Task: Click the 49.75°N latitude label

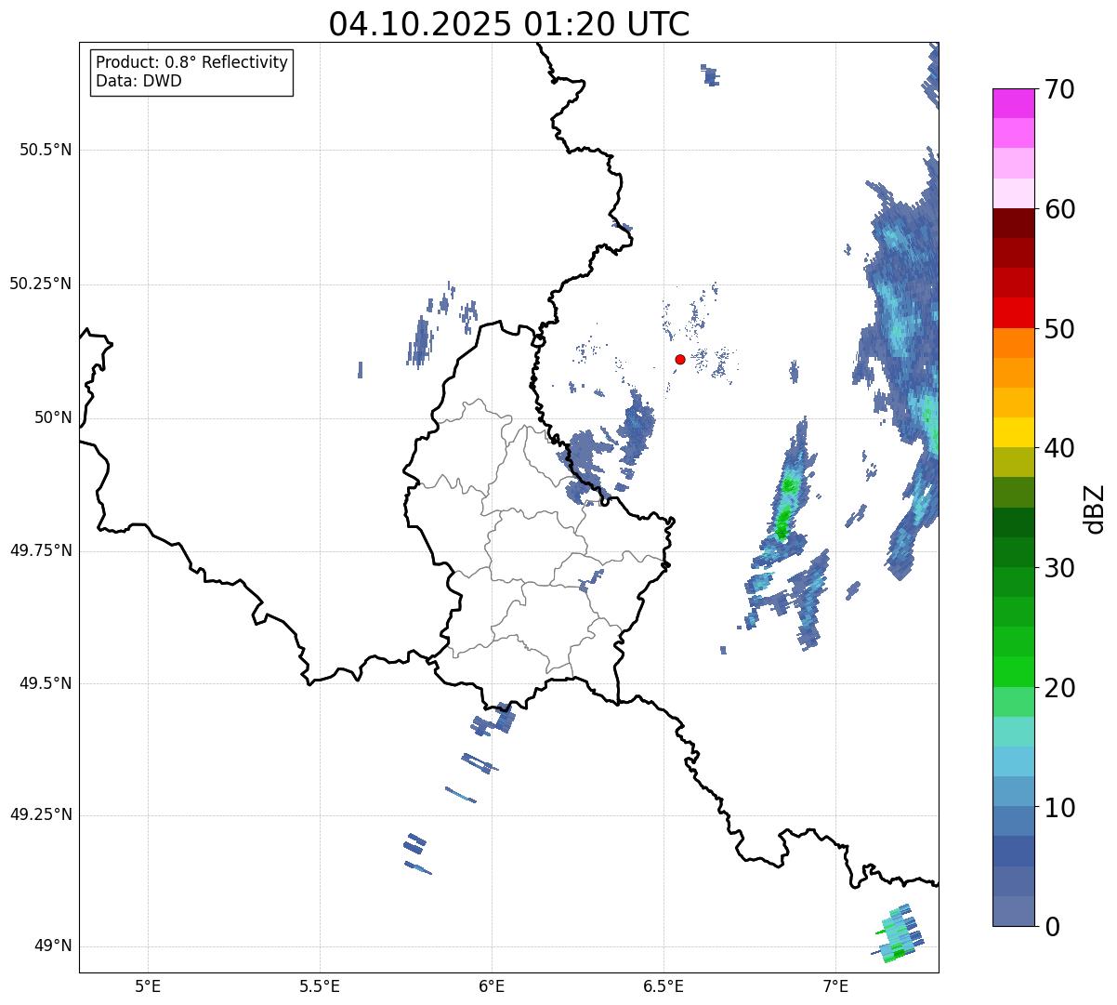Action: 39,550
